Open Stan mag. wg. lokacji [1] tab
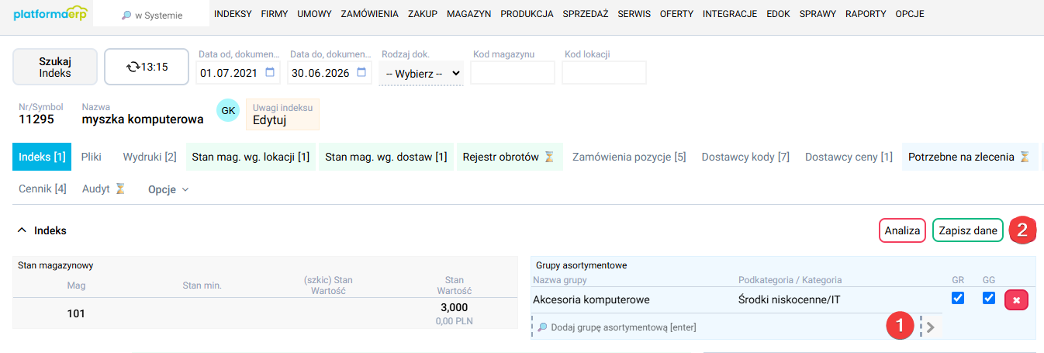The height and width of the screenshot is (353, 1044). (251, 157)
